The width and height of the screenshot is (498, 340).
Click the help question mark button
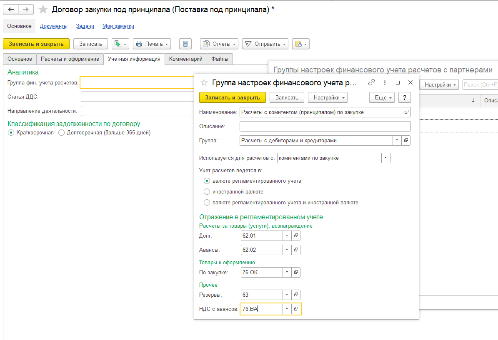click(x=404, y=97)
